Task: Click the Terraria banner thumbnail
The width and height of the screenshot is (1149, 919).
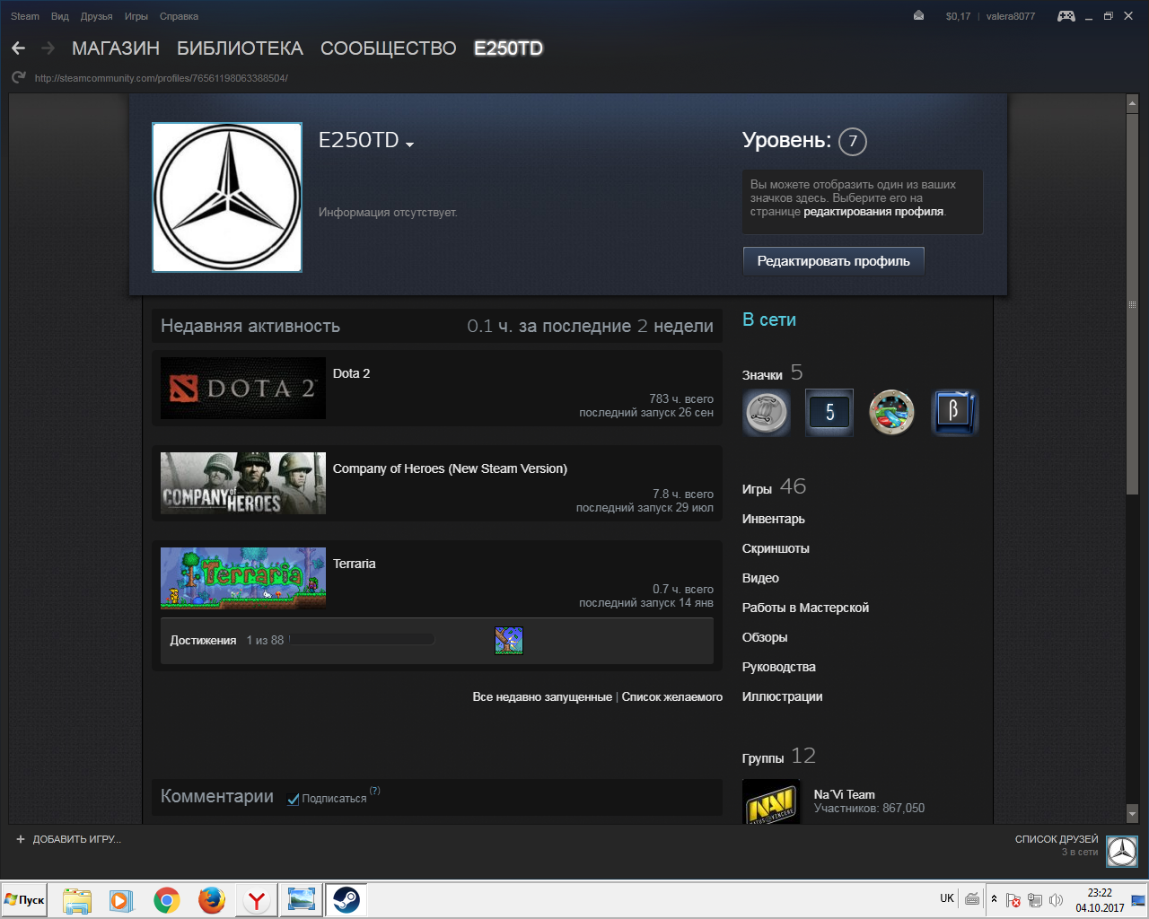Action: [243, 579]
